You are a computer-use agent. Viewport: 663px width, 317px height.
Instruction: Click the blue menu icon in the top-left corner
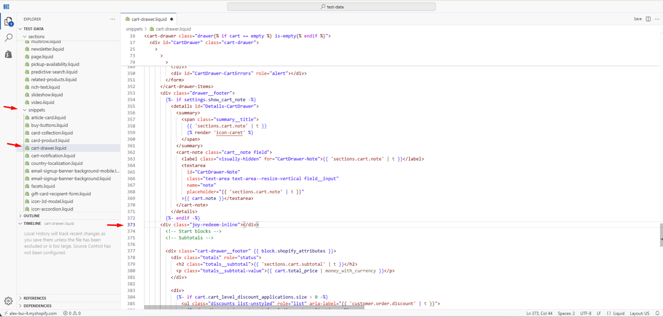(x=7, y=7)
